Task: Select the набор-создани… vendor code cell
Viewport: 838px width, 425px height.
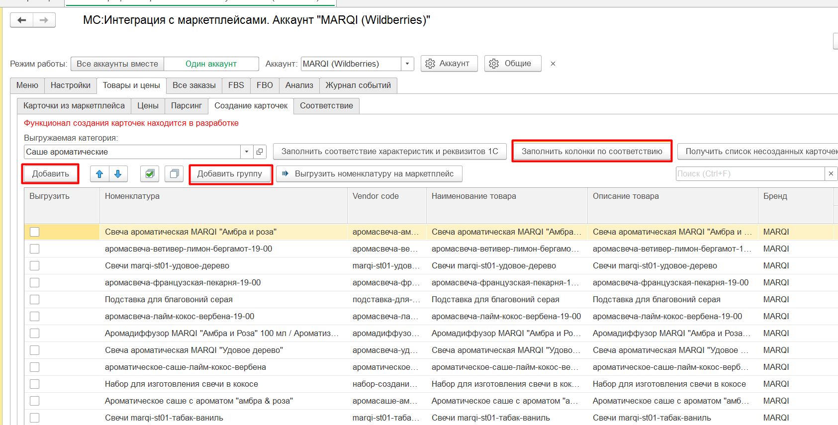Action: tap(387, 384)
